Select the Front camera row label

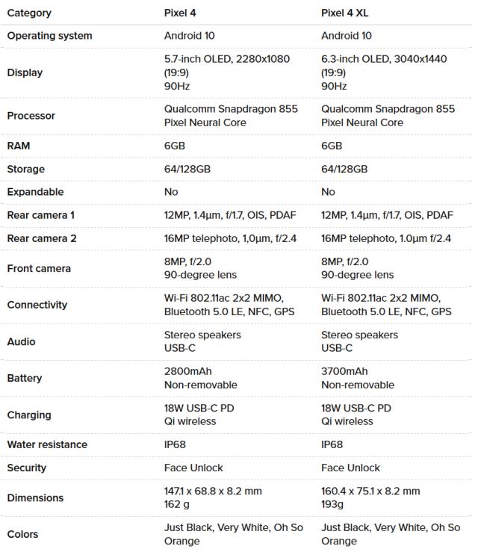coord(39,268)
